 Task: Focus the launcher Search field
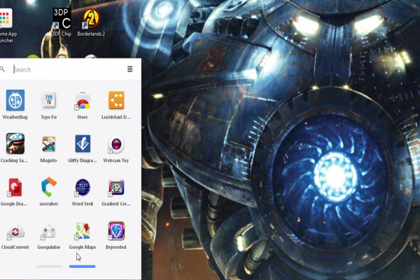tap(68, 69)
